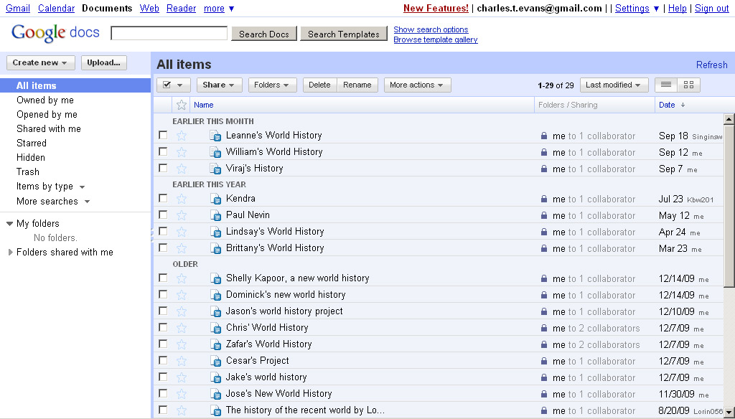735x419 pixels.
Task: Click the Google docs logo
Action: tap(55, 33)
